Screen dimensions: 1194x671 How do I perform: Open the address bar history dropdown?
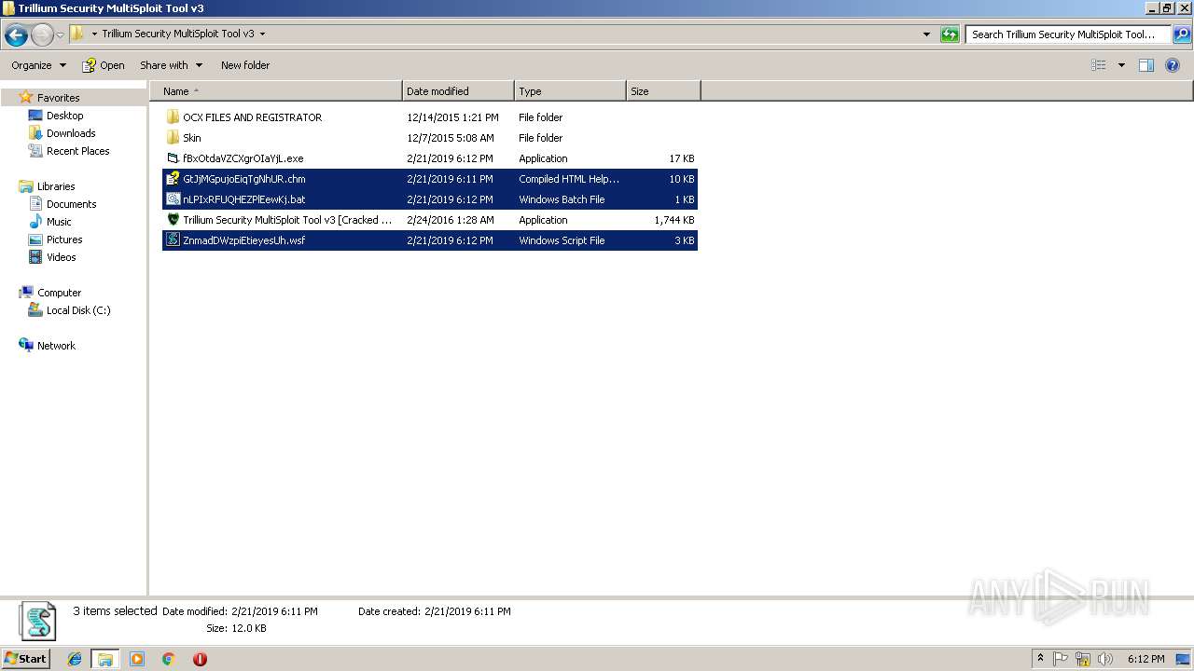[926, 34]
